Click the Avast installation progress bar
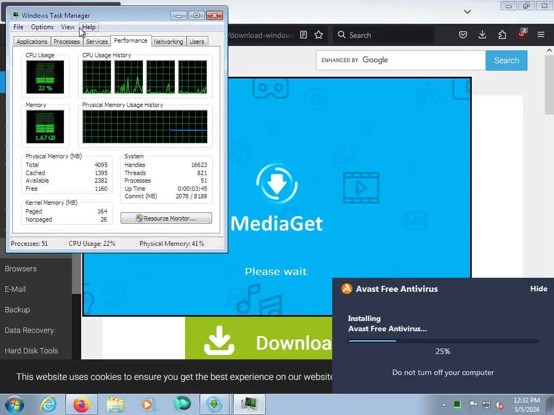 coord(443,341)
